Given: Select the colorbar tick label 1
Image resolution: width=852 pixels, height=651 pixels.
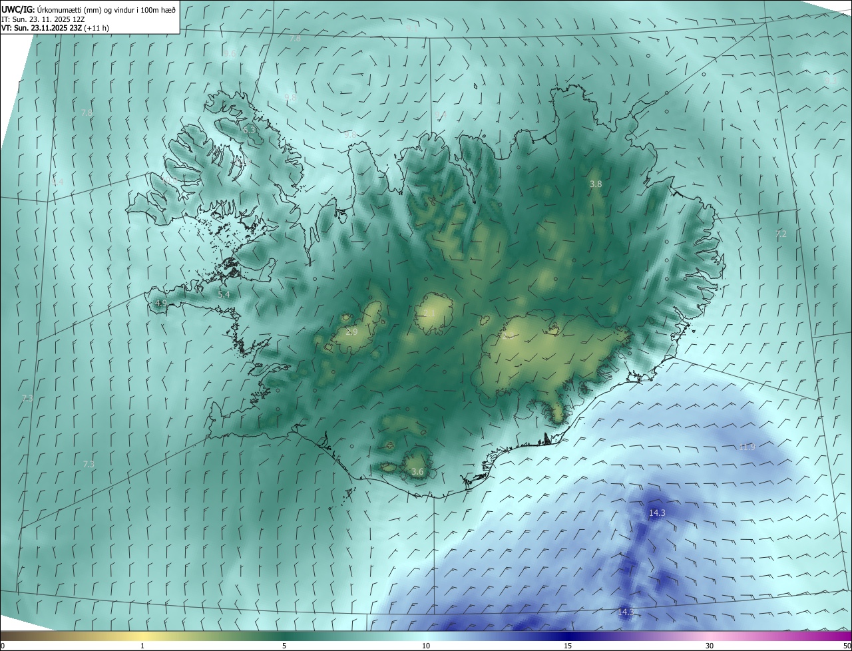Looking at the screenshot, I should [142, 646].
